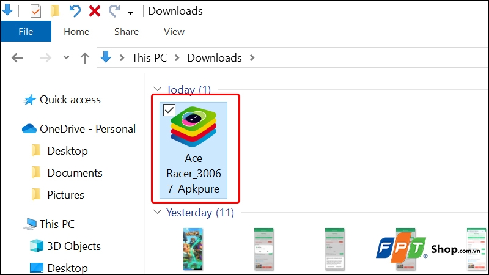Select the Clash Royale game screenshot thumbnail

coord(193,249)
